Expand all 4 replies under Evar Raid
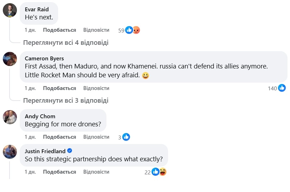Image resolution: width=290 pixels, height=192 pixels. click(x=66, y=43)
